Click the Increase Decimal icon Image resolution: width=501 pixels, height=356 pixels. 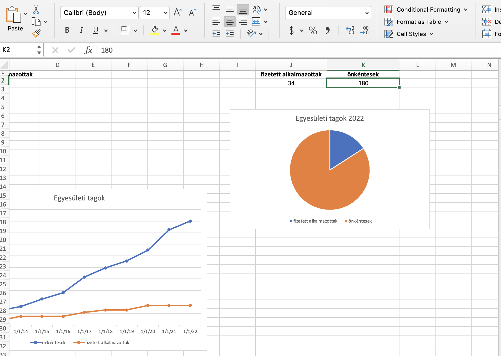[x=350, y=30]
